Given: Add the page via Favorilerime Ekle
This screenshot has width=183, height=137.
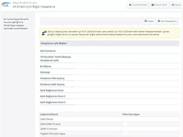Looking at the screenshot, I should pyautogui.click(x=138, y=5).
